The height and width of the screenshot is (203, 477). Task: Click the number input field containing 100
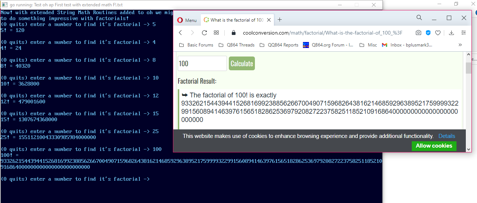pos(202,64)
